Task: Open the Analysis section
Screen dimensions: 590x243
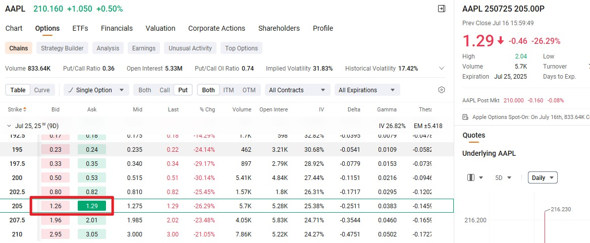Action: (x=108, y=48)
